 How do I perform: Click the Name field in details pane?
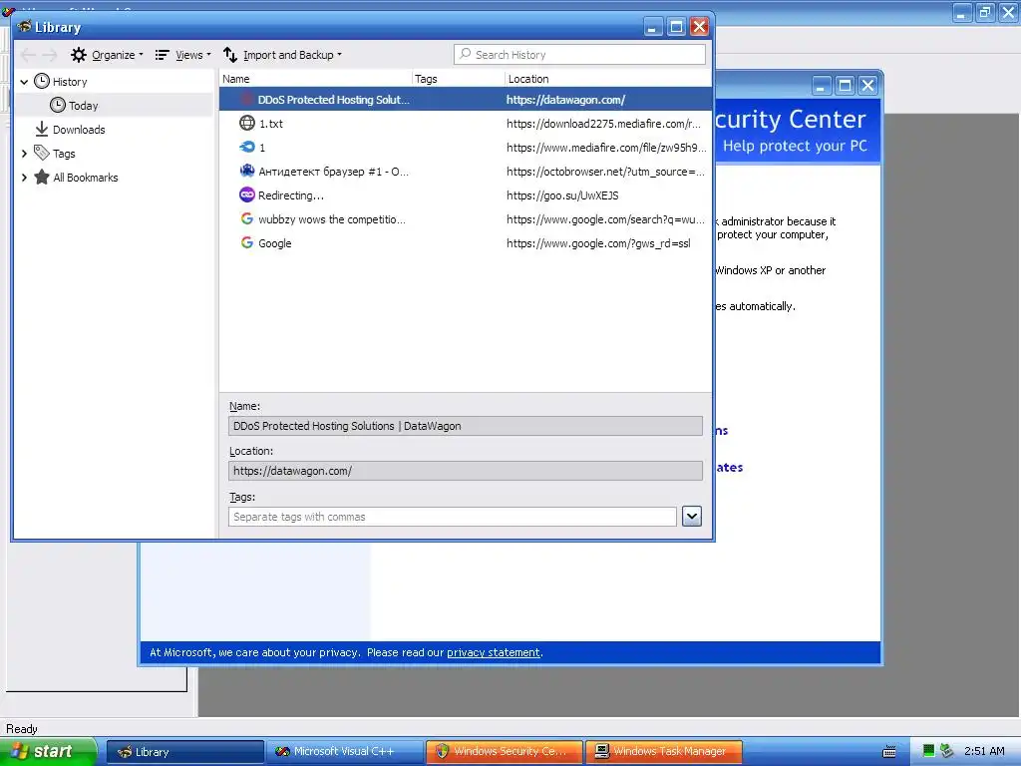click(x=466, y=426)
